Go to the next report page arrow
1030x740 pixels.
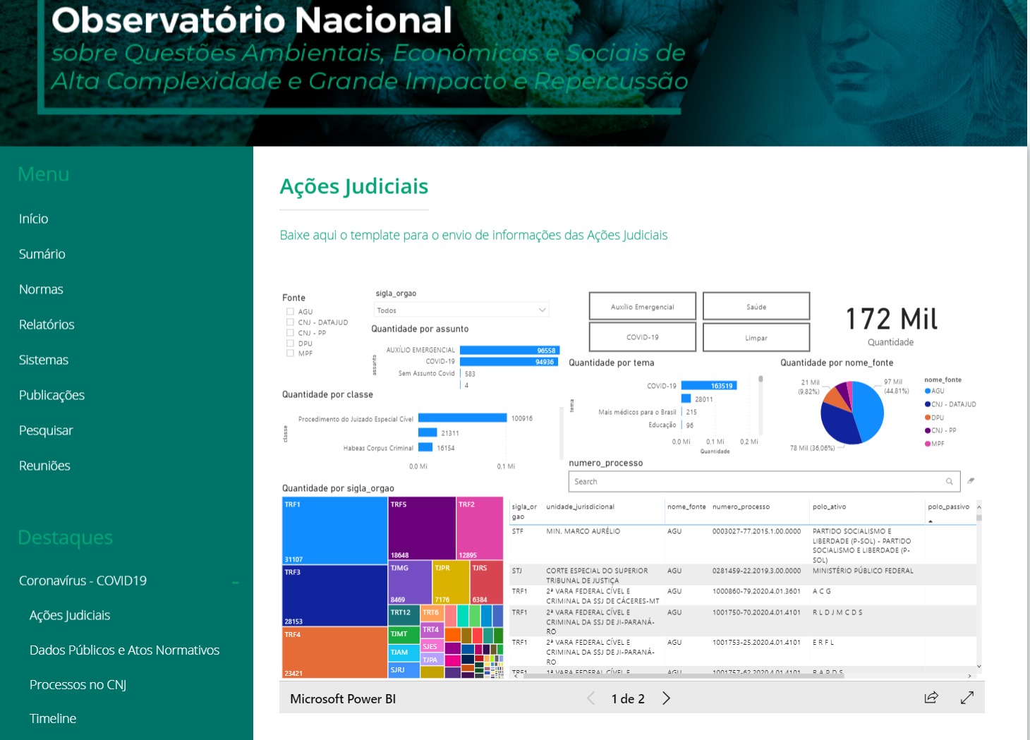pyautogui.click(x=666, y=698)
